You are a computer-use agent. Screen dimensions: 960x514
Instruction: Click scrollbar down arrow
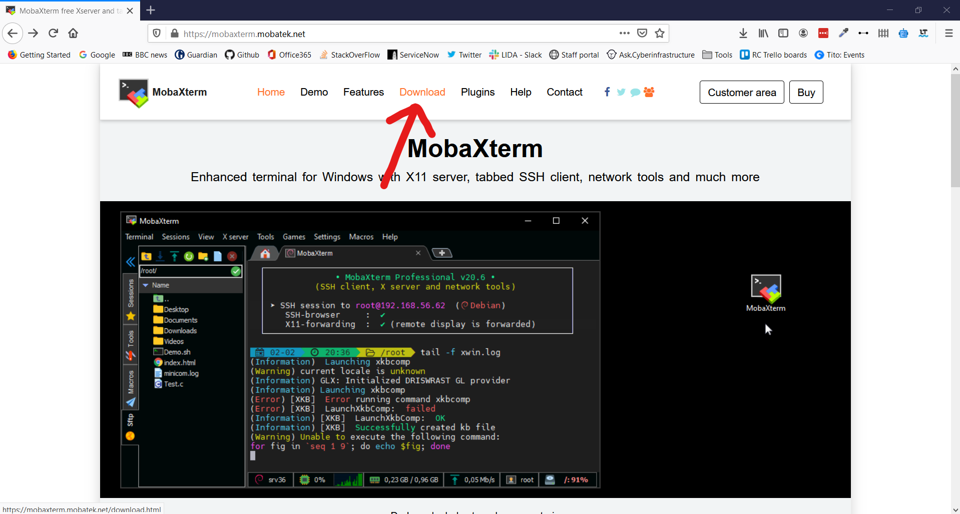[955, 509]
